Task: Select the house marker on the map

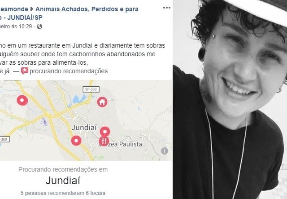Action: [x=102, y=102]
